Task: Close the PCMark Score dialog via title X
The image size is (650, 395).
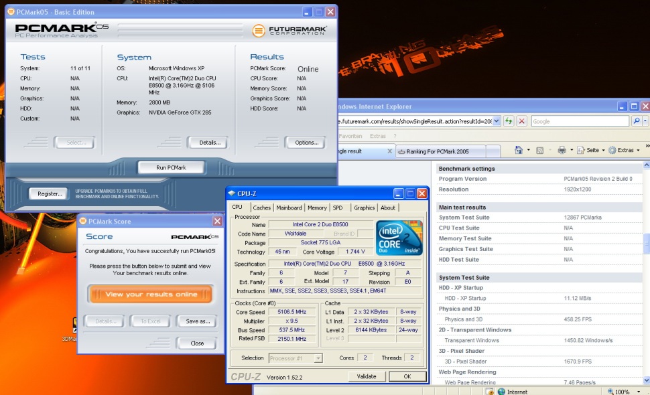Action: (217, 221)
